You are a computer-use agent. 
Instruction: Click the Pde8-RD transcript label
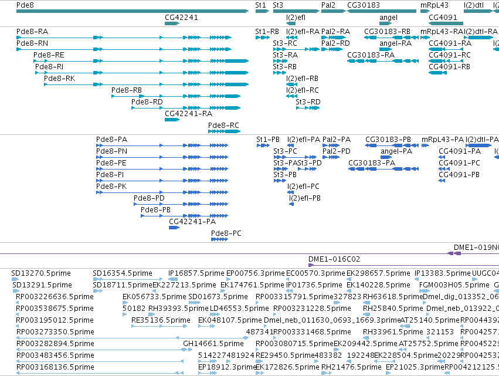(147, 102)
